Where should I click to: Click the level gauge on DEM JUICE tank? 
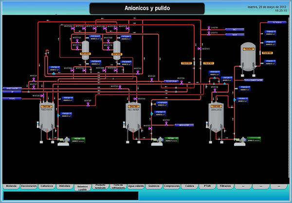point(206,124)
